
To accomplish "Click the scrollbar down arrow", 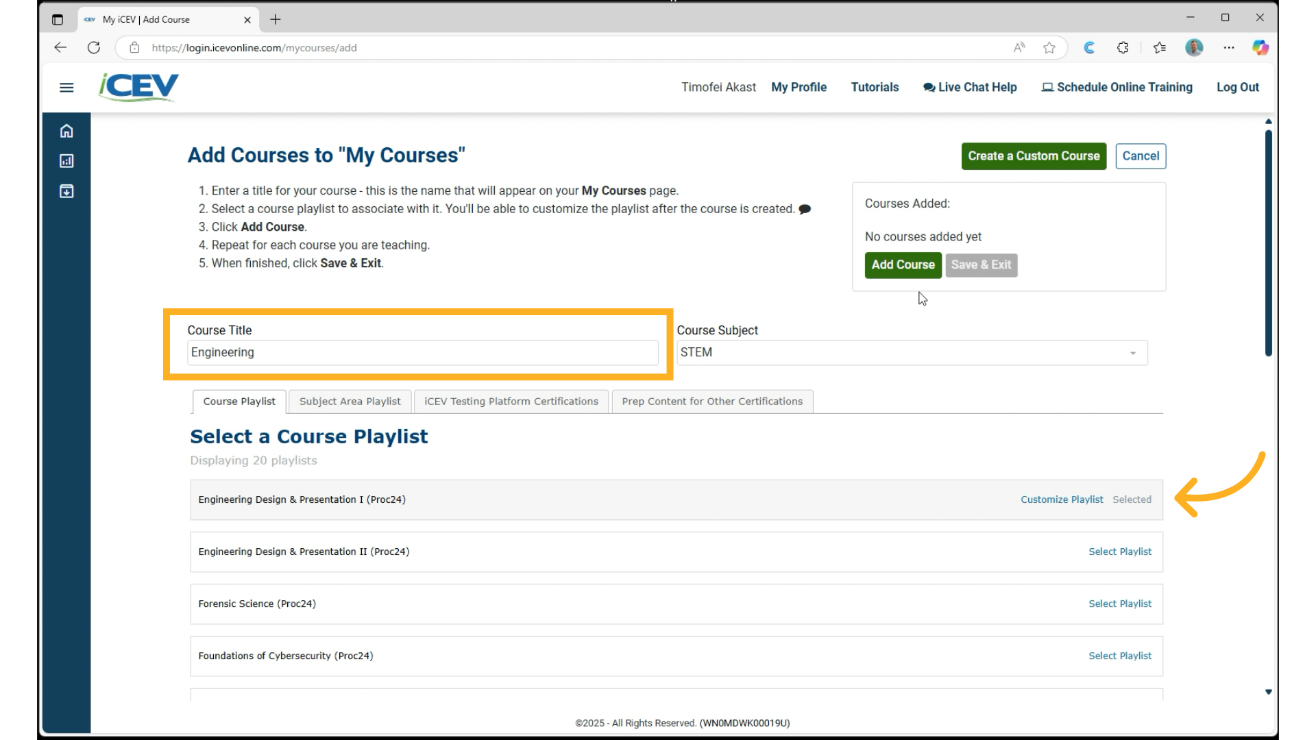I will 1268,692.
